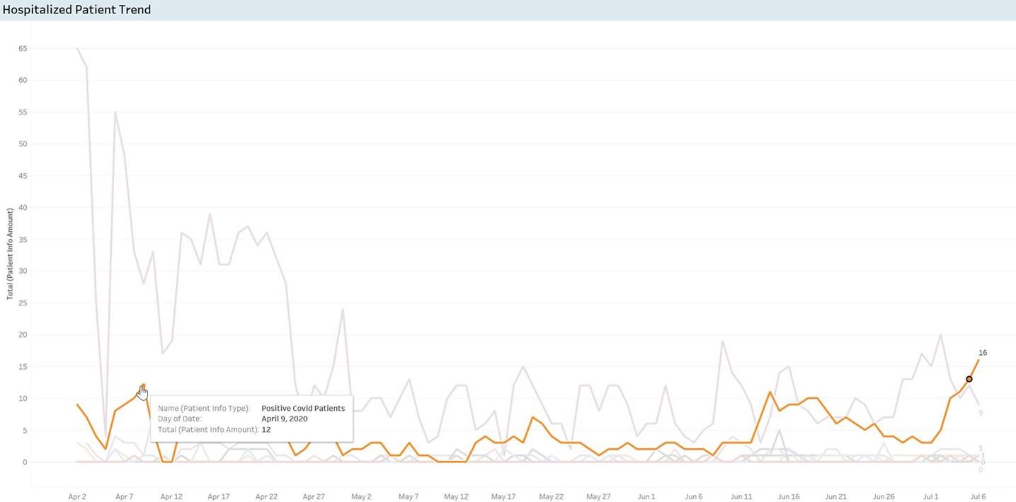Select the 30 tick on y-axis
The height and width of the screenshot is (502, 1016).
23,271
